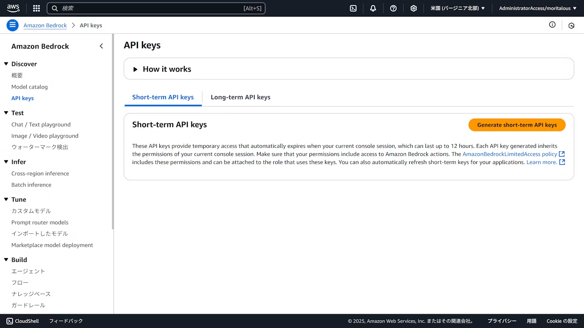Image resolution: width=584 pixels, height=328 pixels.
Task: Open Cross-region inference
Action: (40, 174)
